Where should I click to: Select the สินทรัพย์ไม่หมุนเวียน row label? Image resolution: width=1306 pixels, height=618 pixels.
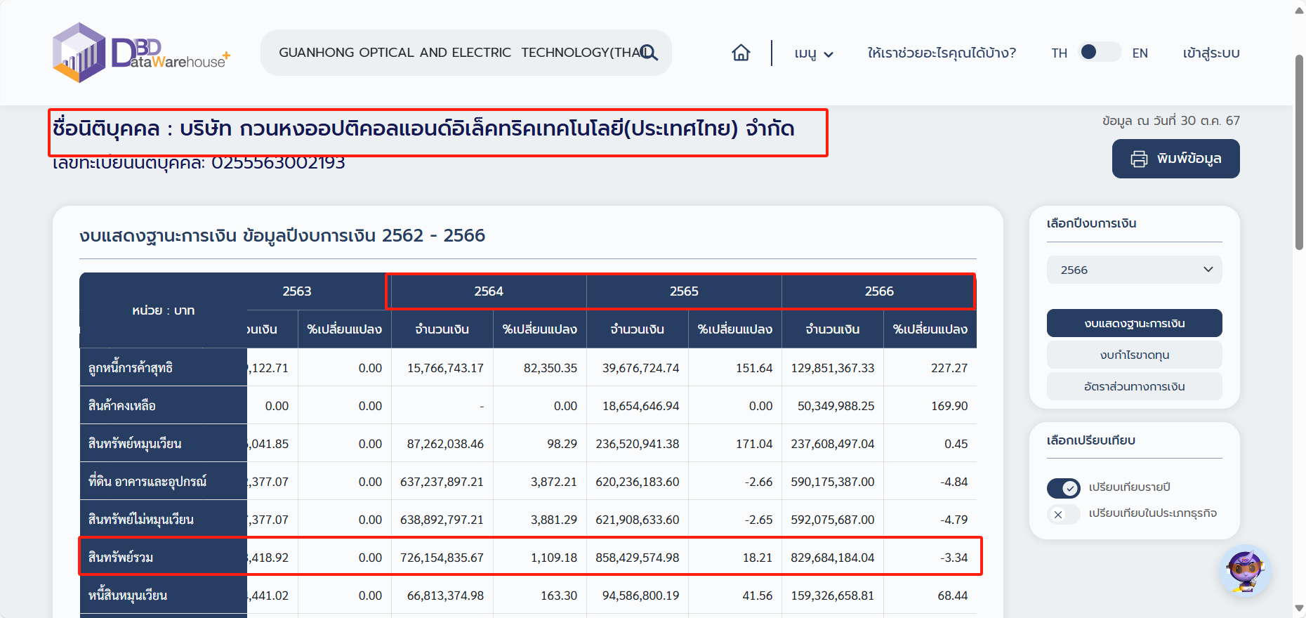point(164,519)
